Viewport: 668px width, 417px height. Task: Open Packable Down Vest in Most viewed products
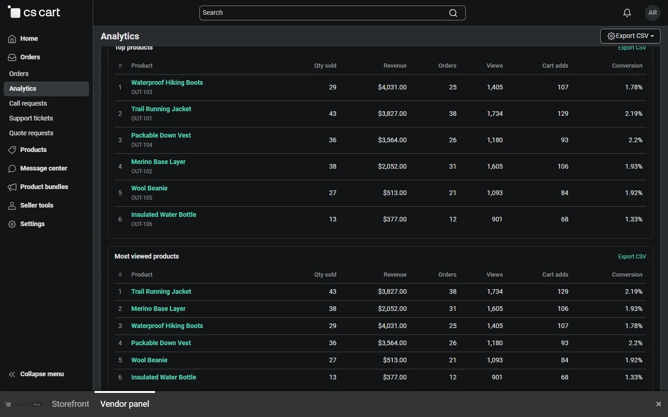pos(161,343)
